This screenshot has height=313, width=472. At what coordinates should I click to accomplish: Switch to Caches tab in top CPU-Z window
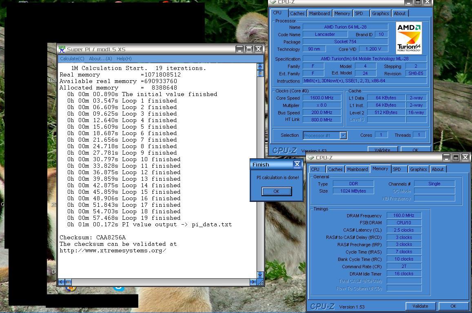[x=297, y=13]
